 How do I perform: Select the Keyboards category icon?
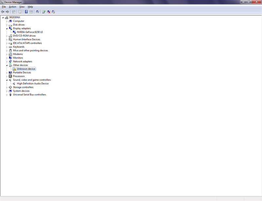click(10, 47)
